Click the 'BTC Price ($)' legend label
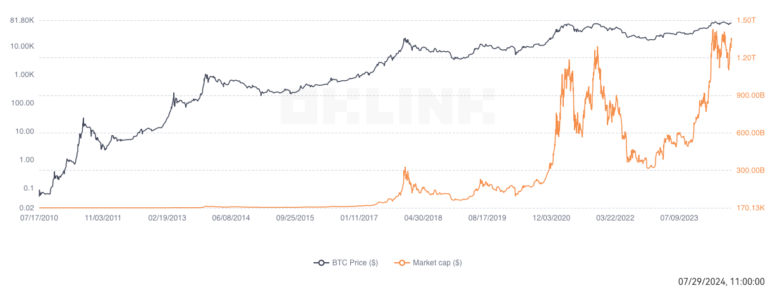Viewport: 780px width, 295px height. (355, 263)
